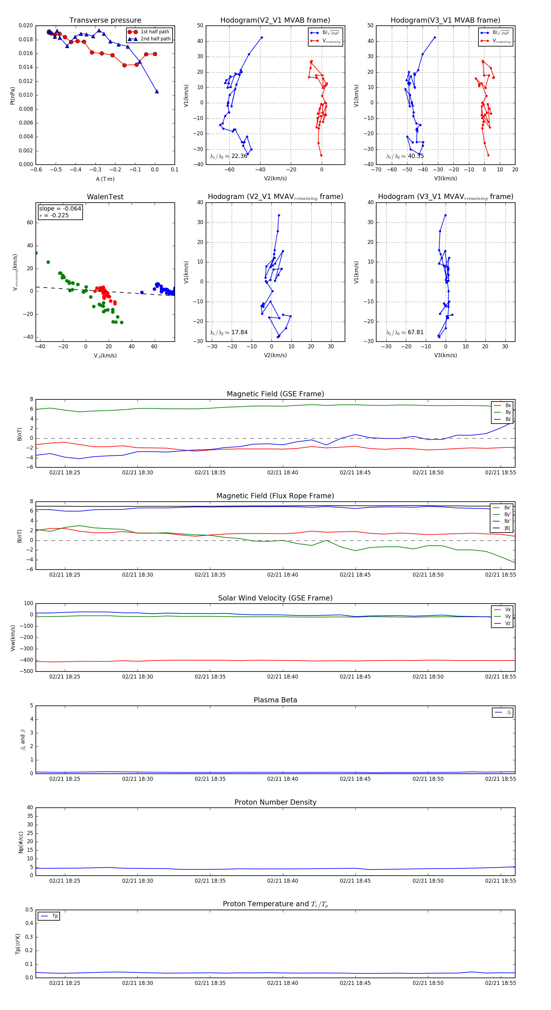Select the "Bz" legend entry in GSE panel

click(502, 419)
